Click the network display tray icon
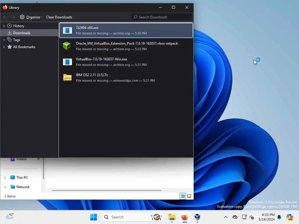This screenshot has width=299, height=224. [244, 217]
